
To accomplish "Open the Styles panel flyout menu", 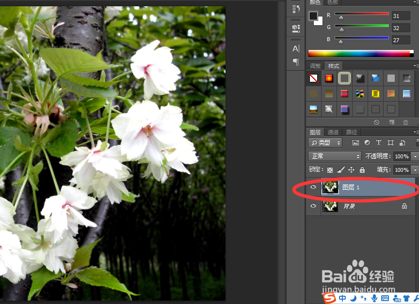I will pos(416,65).
